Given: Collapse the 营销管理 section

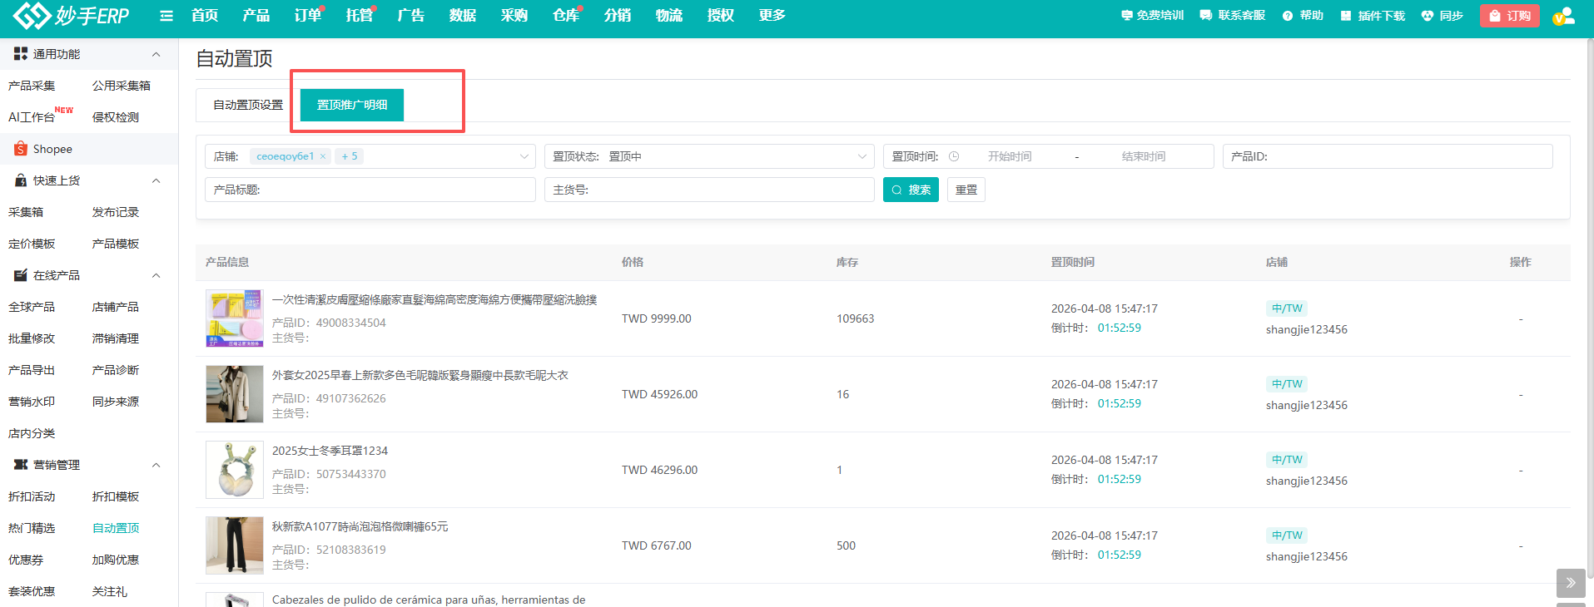Looking at the screenshot, I should 156,465.
